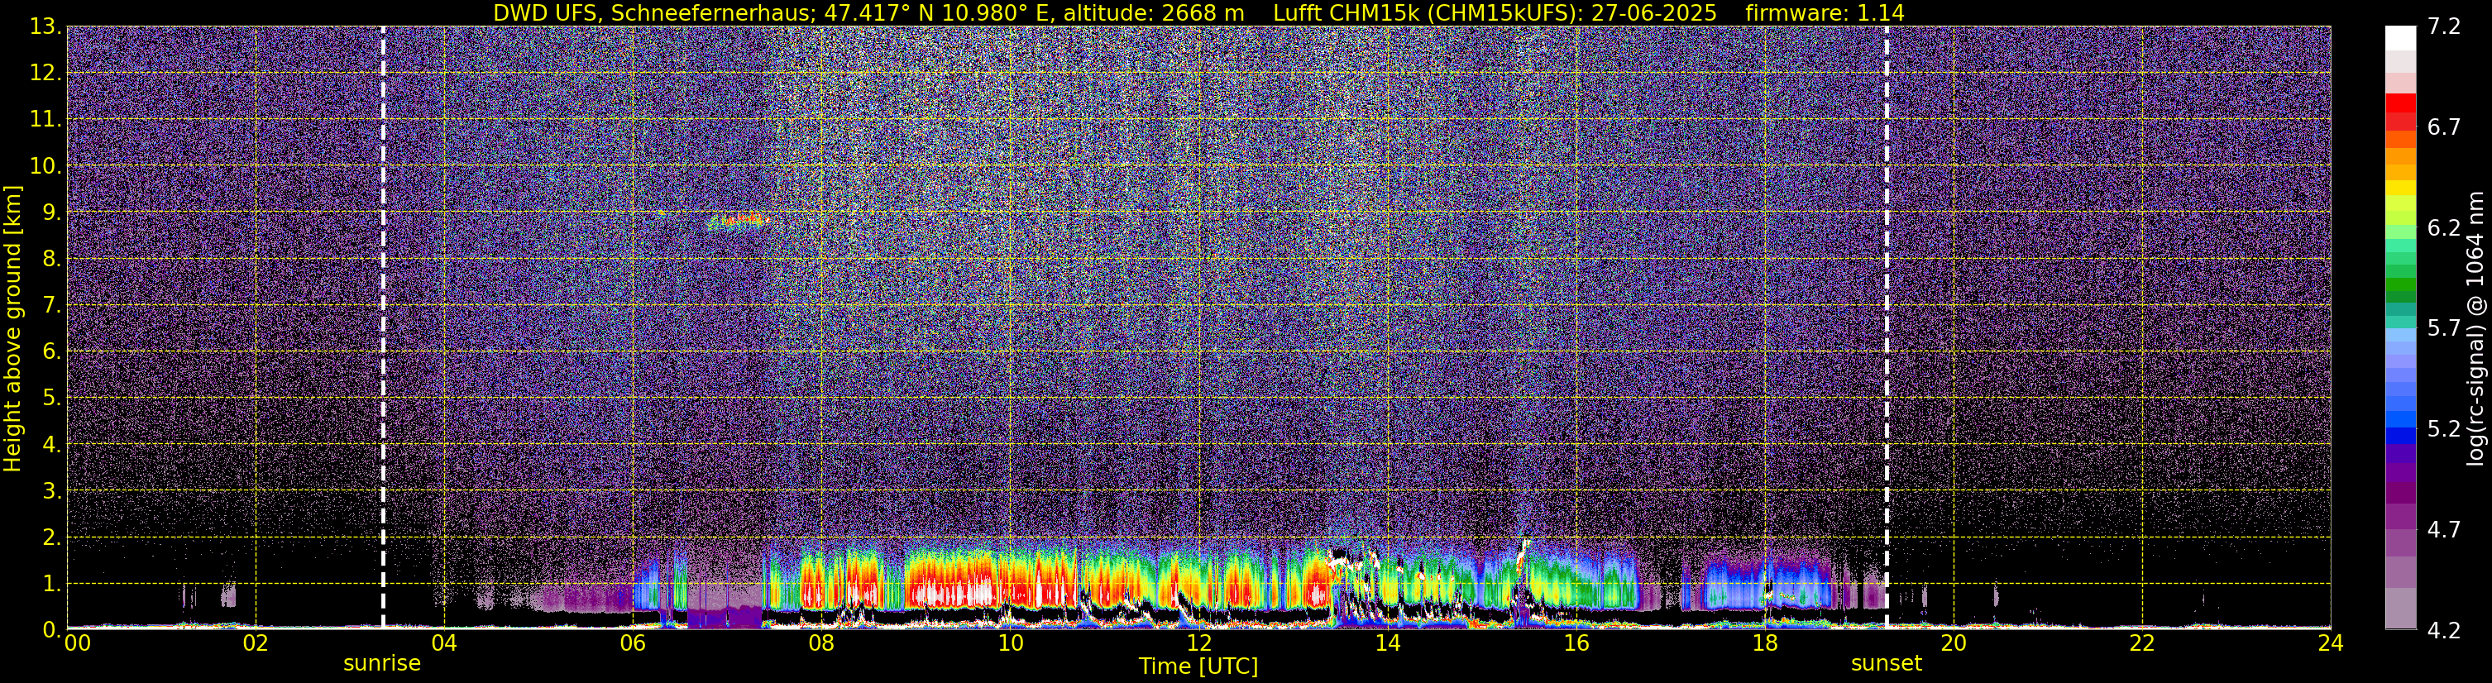Click the '24' time tick label
This screenshot has height=683, width=2492.
click(x=2331, y=643)
